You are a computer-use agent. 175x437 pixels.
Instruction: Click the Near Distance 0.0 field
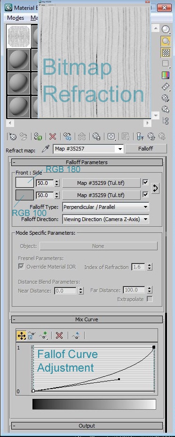click(65, 291)
